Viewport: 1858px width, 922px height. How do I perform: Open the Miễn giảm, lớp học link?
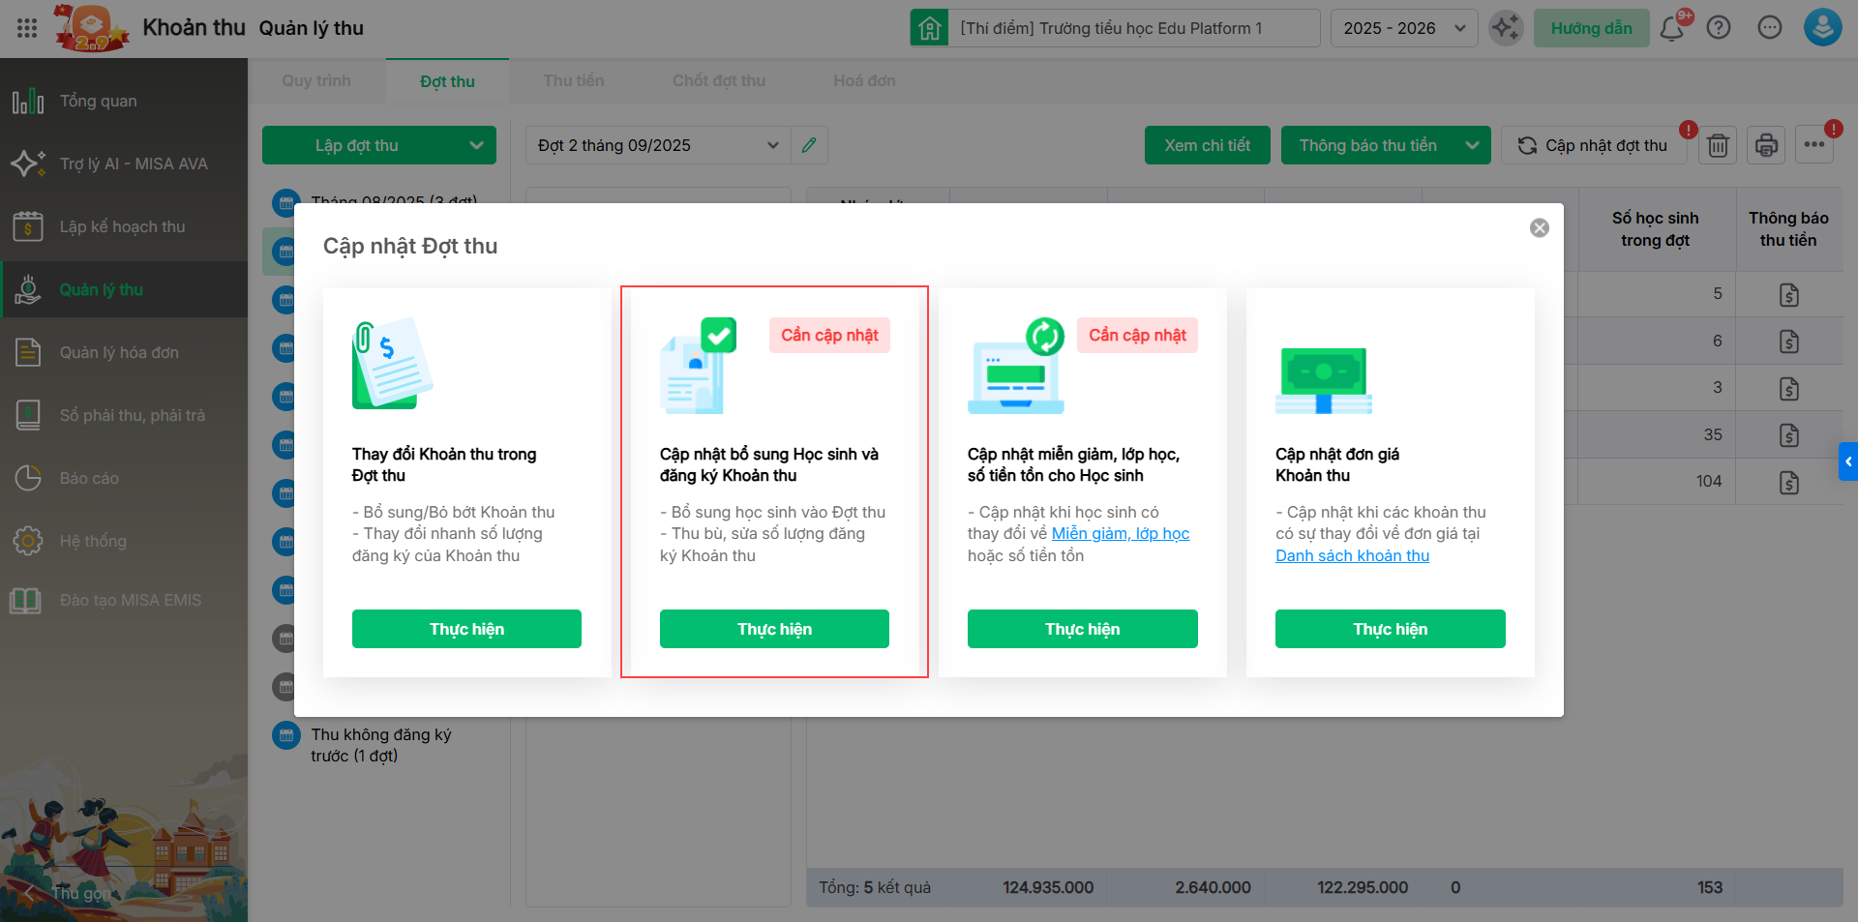[1121, 534]
